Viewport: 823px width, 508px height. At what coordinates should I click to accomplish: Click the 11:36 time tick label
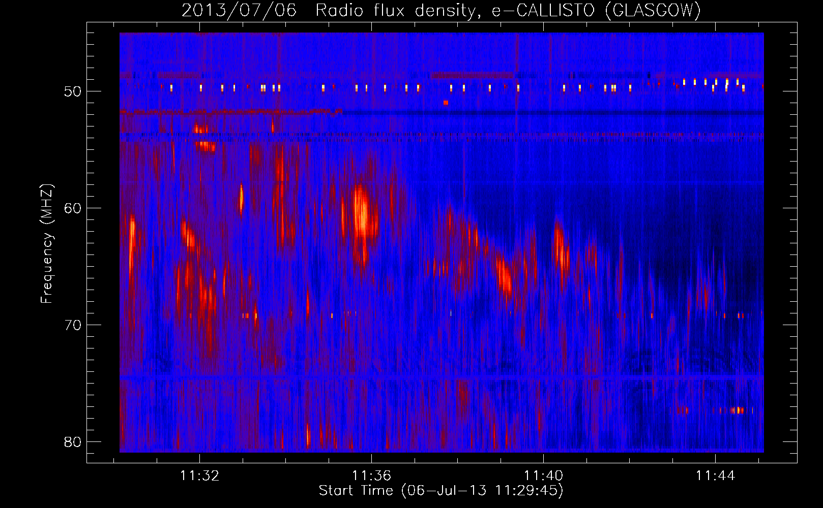[x=372, y=475]
